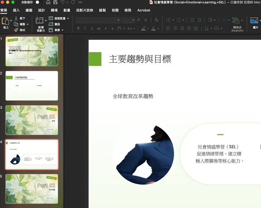
Task: Insert a picture with 圖片 icon
Action: pos(255,23)
